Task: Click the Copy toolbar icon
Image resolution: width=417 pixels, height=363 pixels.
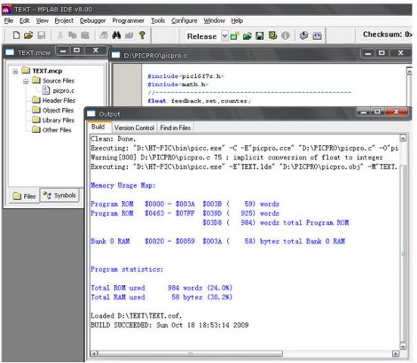Action: pos(73,35)
